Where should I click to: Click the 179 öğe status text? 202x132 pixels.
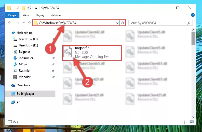click(13, 122)
